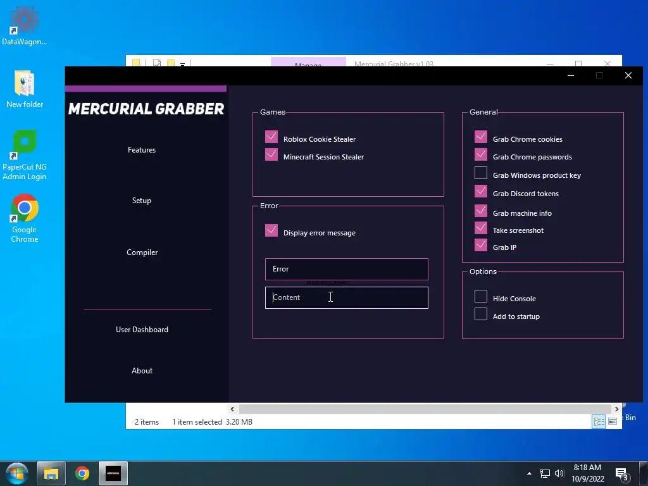Toggle the Add to startup checkbox

(481, 314)
